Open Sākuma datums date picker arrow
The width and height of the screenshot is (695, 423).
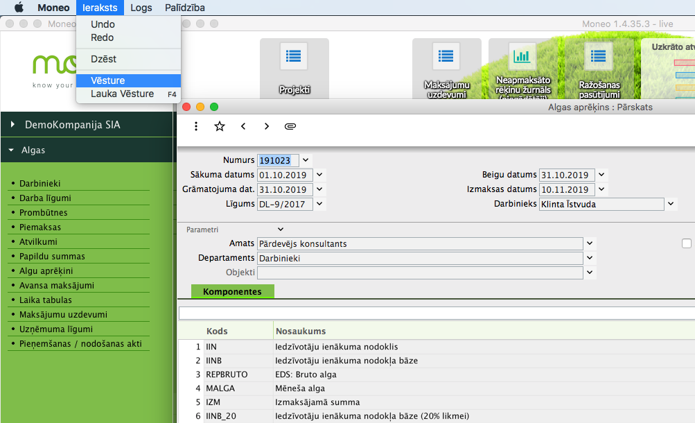coord(319,175)
